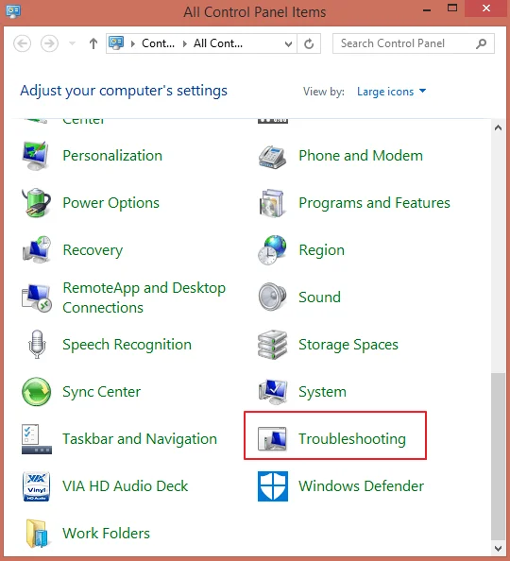This screenshot has height=561, width=510.
Task: Open the Windows Defender link
Action: 361,486
